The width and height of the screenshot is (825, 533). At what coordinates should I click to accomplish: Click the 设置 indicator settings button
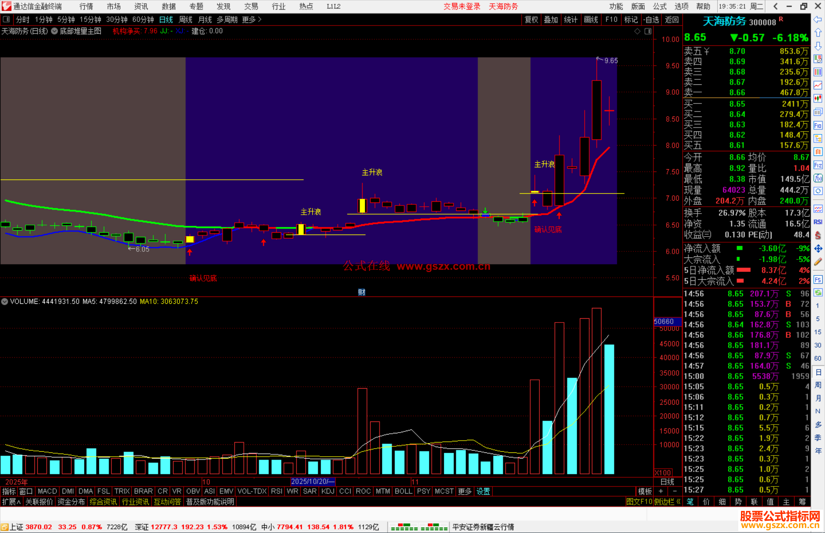click(x=483, y=491)
